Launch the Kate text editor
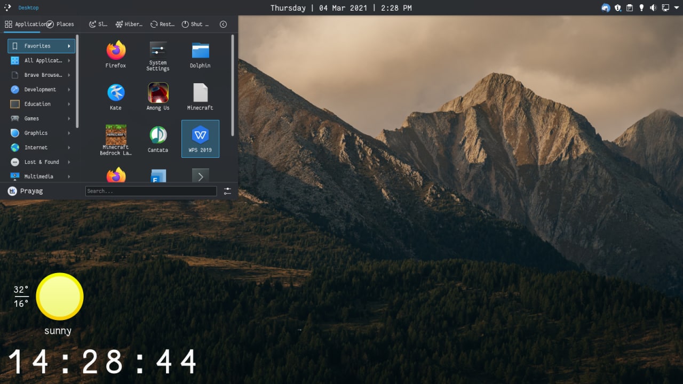683x384 pixels. click(116, 97)
